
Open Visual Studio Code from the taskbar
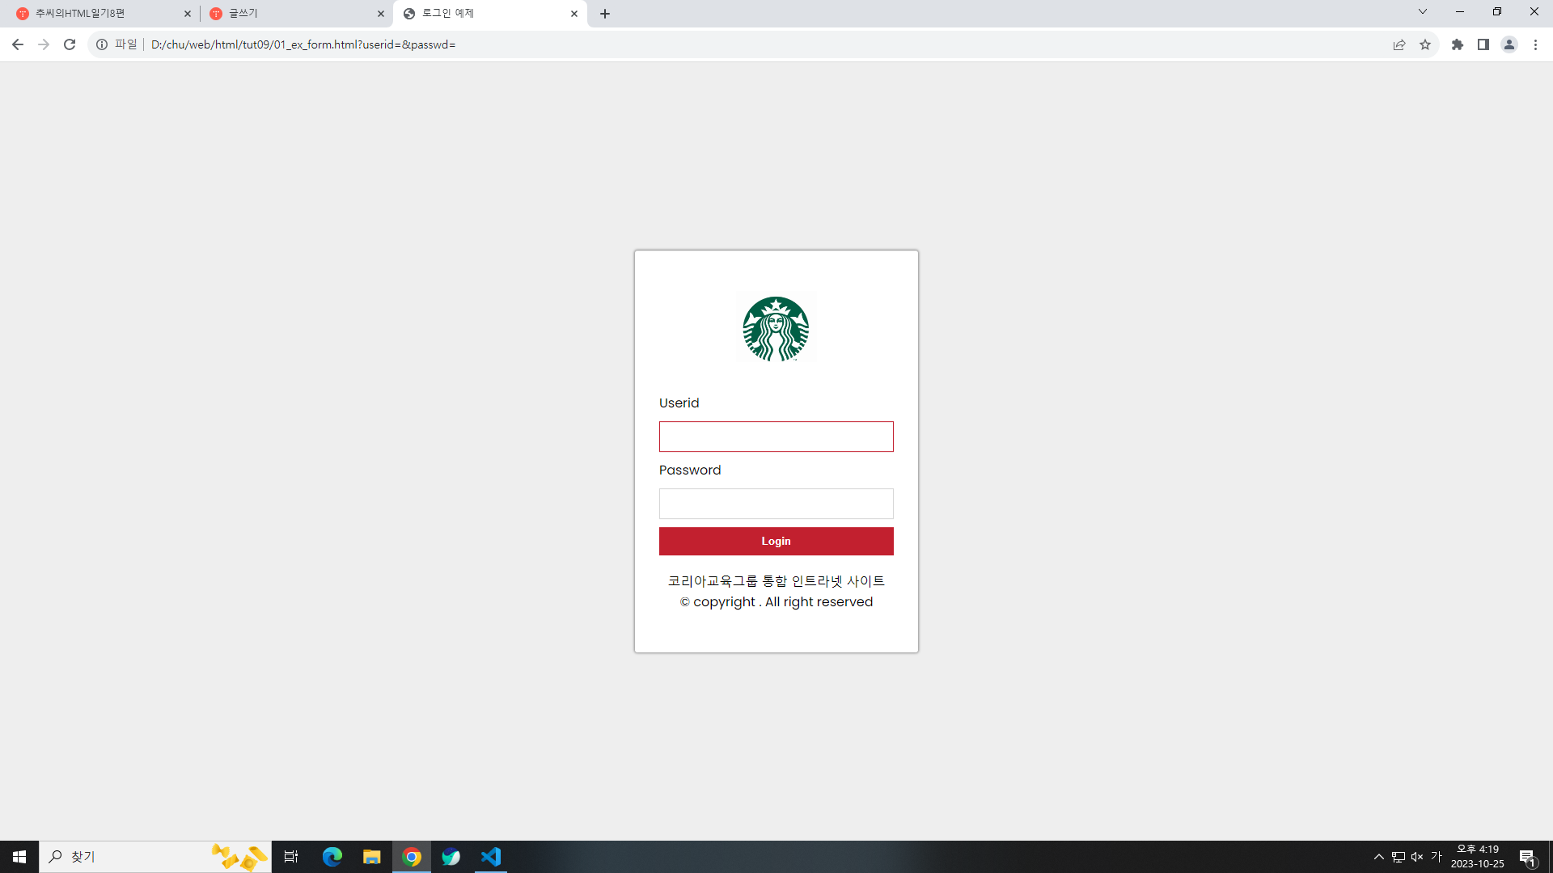pos(491,857)
